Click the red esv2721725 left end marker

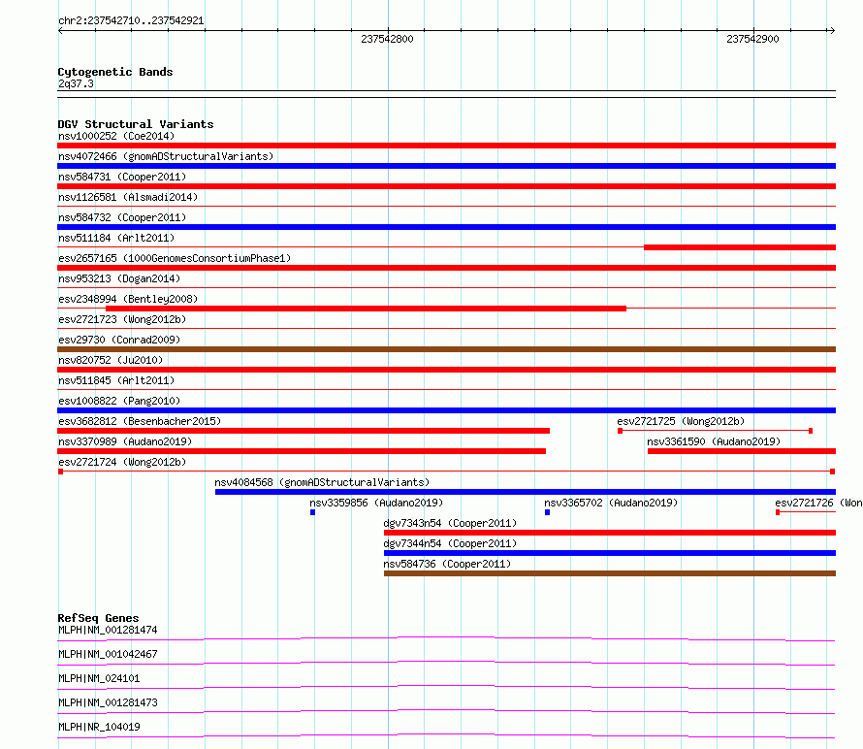pos(621,431)
